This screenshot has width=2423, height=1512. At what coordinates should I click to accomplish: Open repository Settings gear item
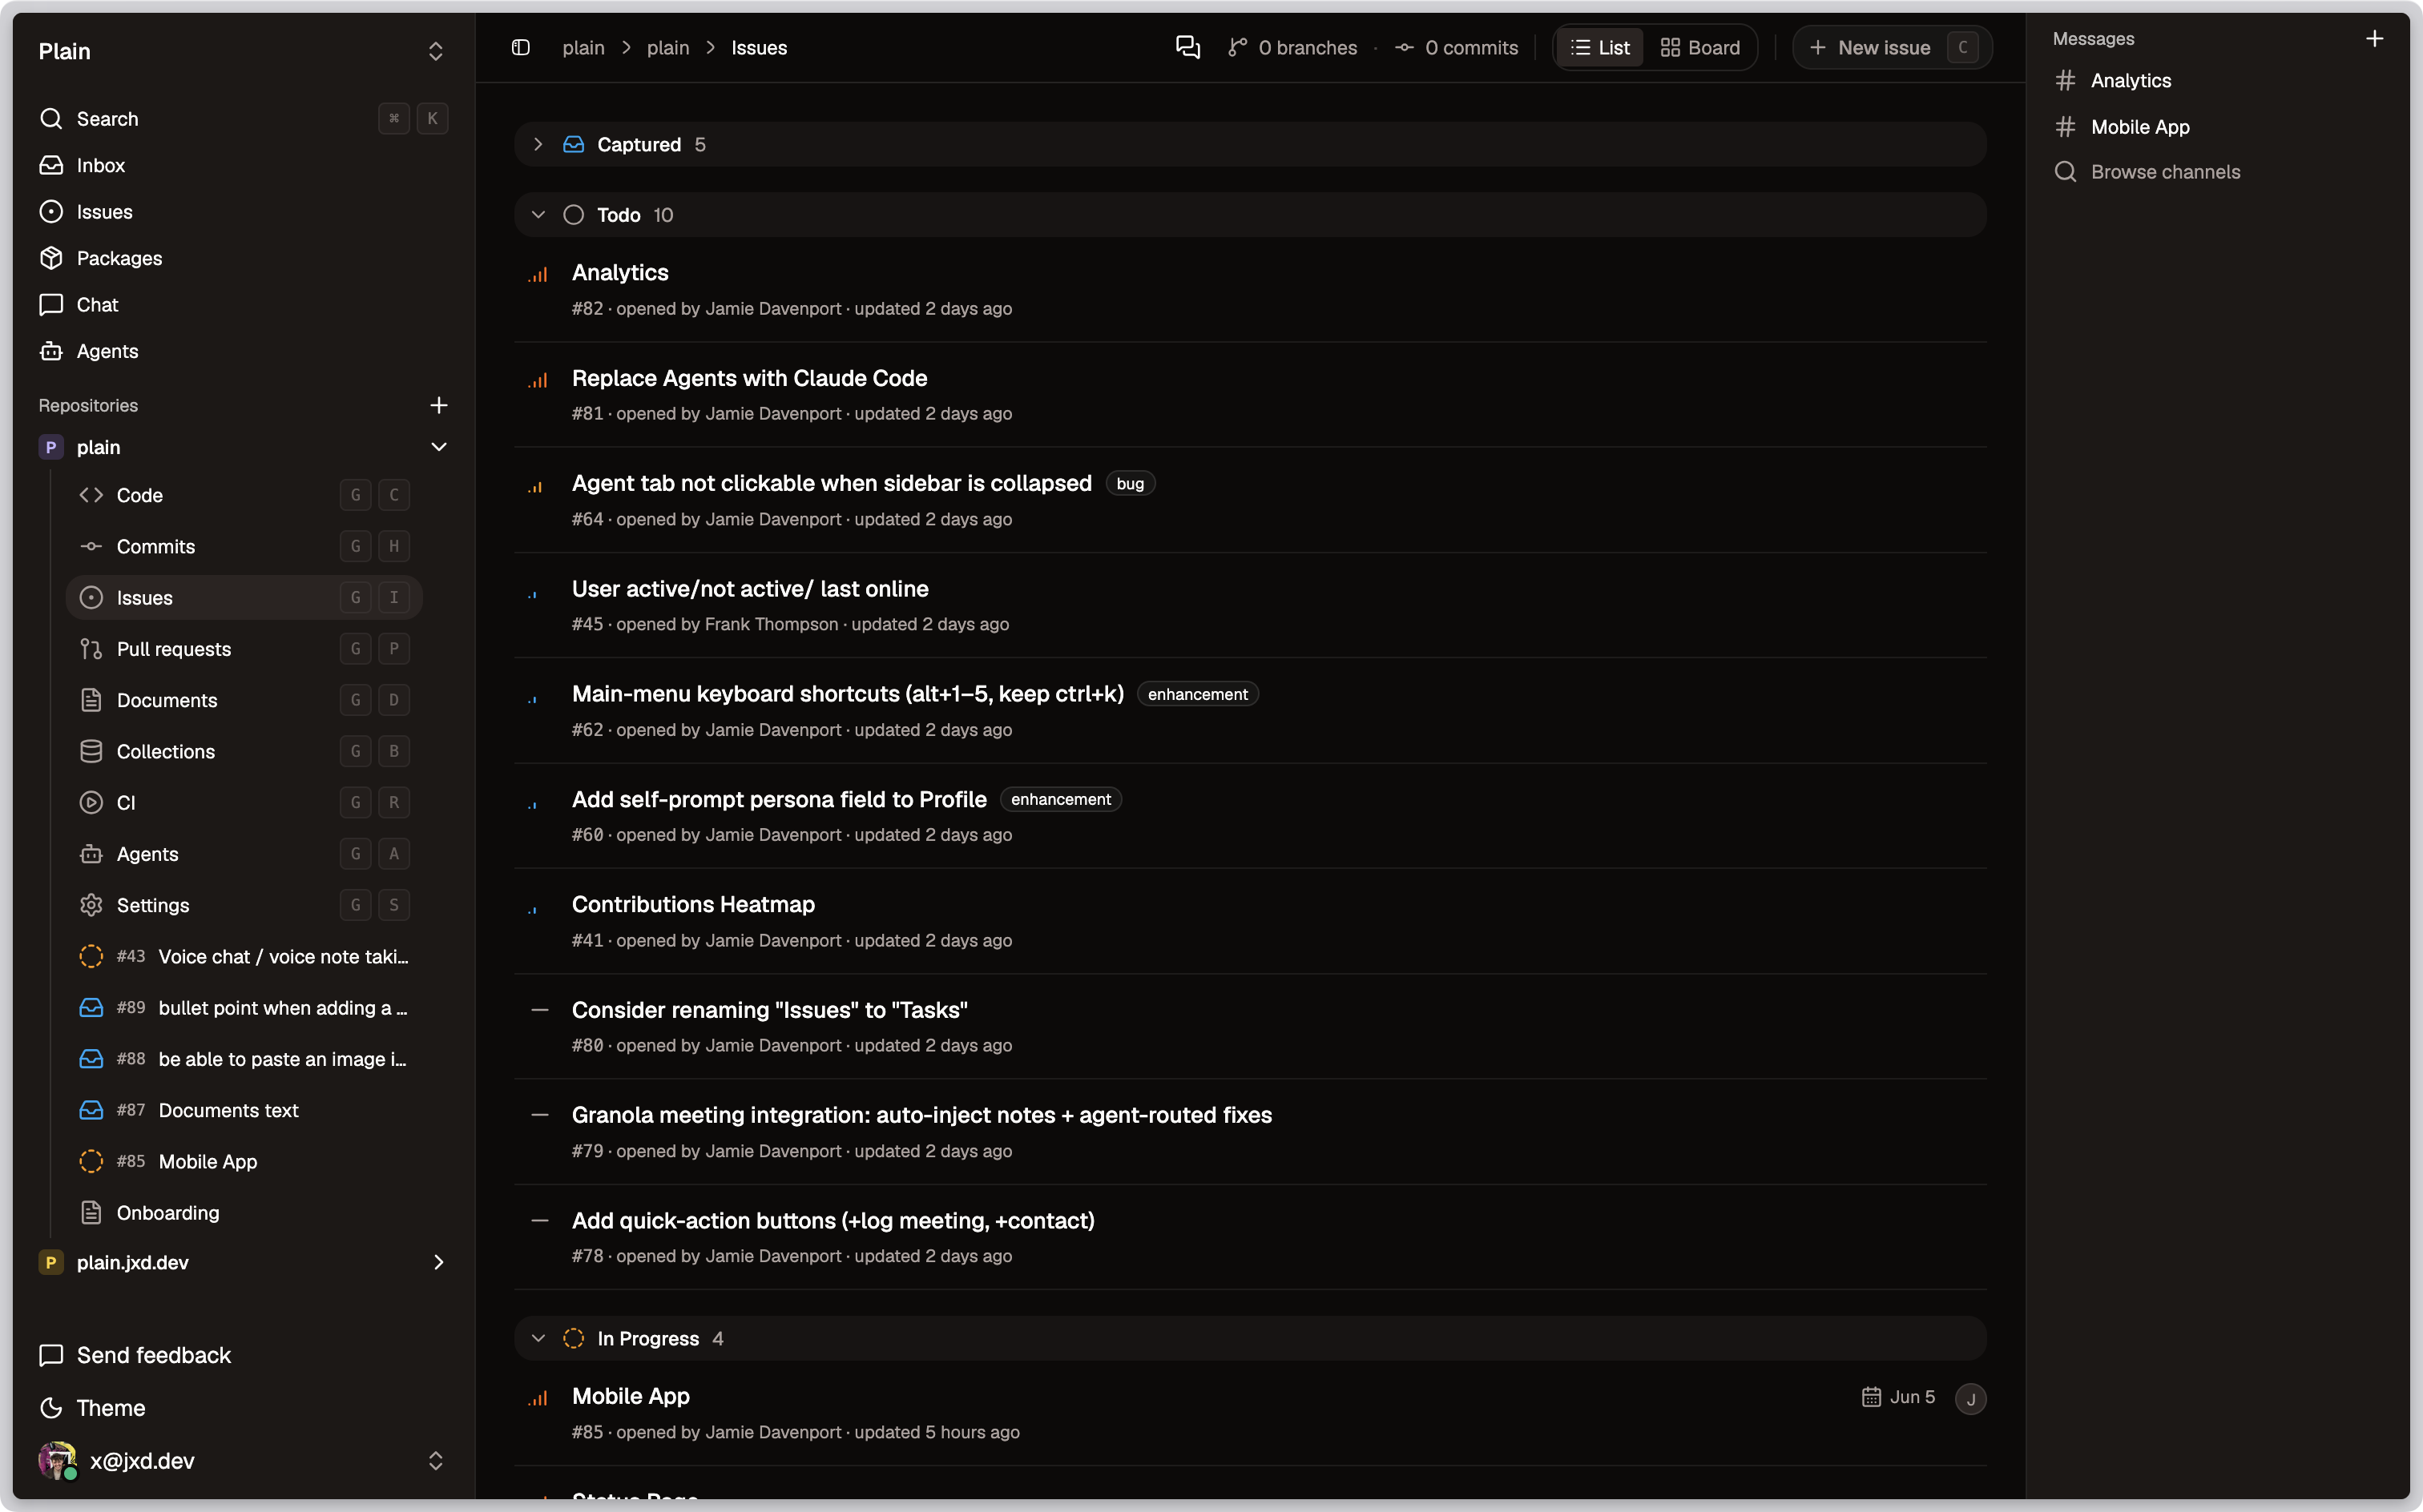[x=243, y=905]
